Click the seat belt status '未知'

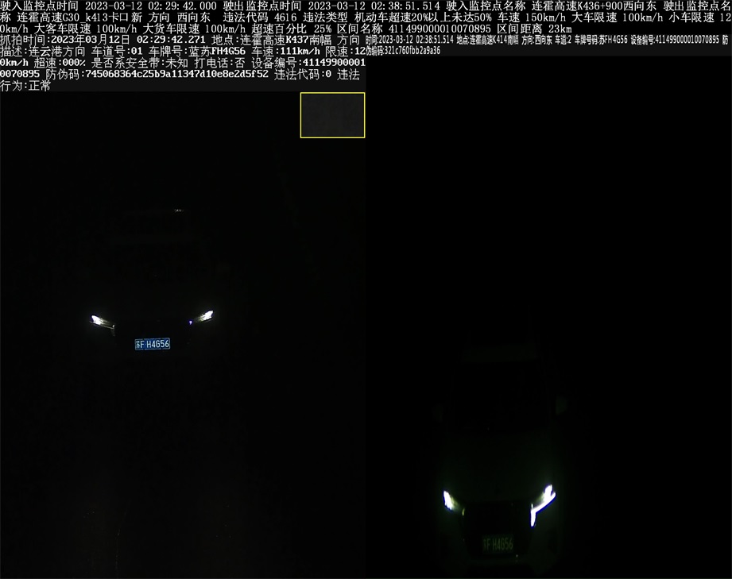click(177, 63)
